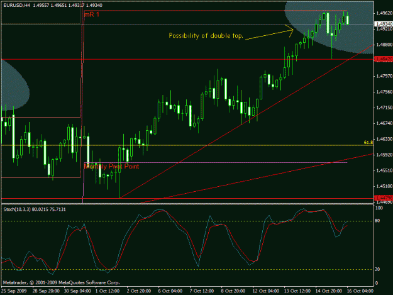Click price scale value 1.45100

[x=384, y=186]
